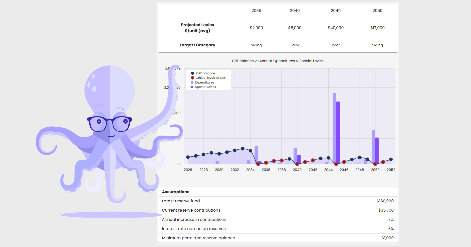Click the 2044 x-axis label

pyautogui.click(x=328, y=170)
